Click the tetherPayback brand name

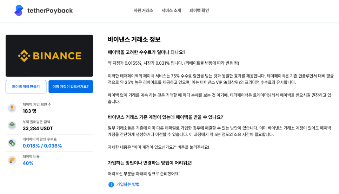(x=50, y=11)
